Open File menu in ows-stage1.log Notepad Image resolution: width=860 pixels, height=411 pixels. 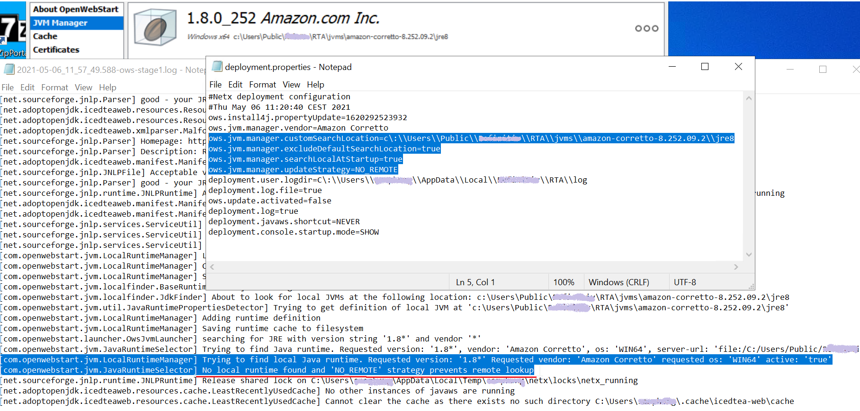point(8,87)
